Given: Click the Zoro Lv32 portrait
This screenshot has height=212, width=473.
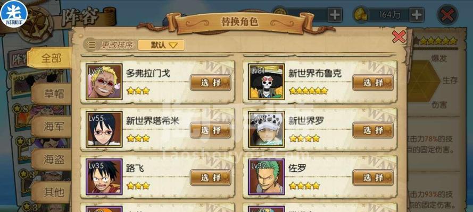Looking at the screenshot, I should tap(267, 177).
